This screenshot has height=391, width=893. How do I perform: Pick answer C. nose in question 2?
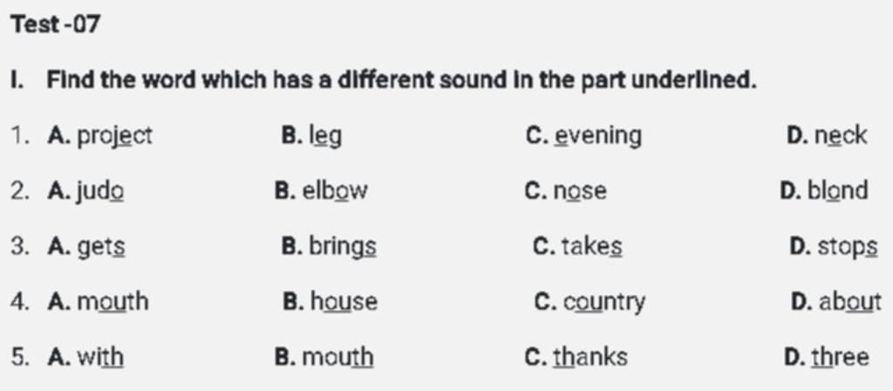point(565,191)
